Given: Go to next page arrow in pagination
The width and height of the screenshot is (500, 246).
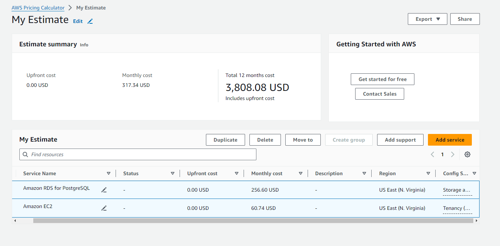Looking at the screenshot, I should pos(452,154).
